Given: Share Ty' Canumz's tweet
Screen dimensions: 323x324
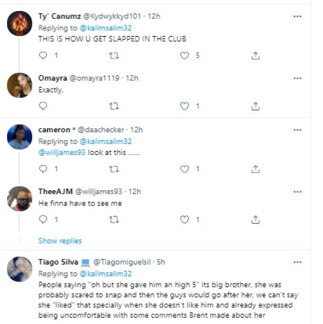Looking at the screenshot, I should point(255,56).
